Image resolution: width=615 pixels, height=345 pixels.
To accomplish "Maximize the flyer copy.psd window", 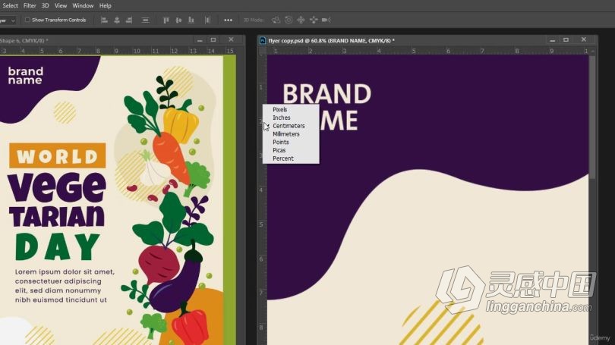I will pos(566,40).
